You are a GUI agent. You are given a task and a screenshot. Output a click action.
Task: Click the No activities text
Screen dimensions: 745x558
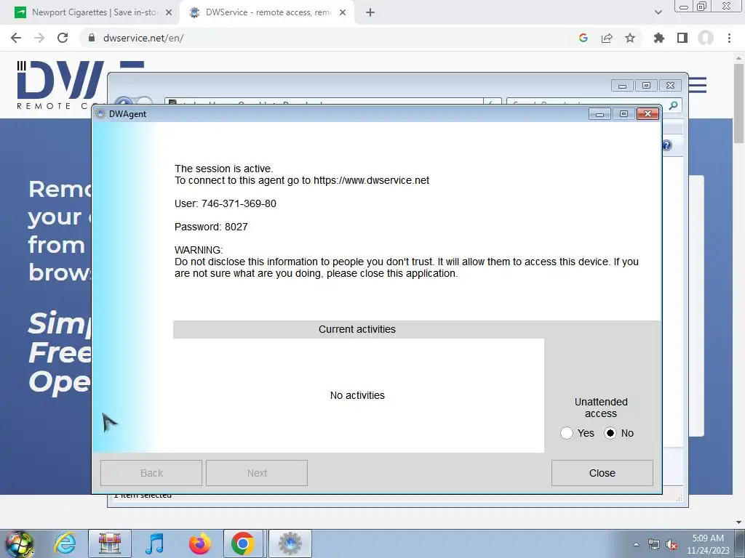pos(357,395)
